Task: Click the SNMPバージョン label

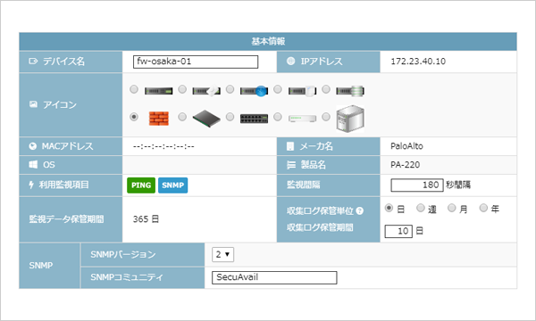Action: pyautogui.click(x=123, y=254)
